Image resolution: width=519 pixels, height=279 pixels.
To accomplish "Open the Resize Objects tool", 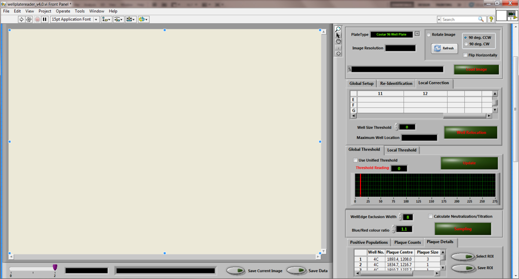I will (x=131, y=19).
